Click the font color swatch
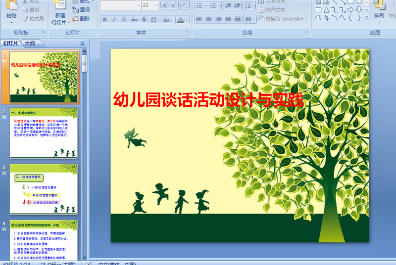396x265 pixels. click(180, 19)
